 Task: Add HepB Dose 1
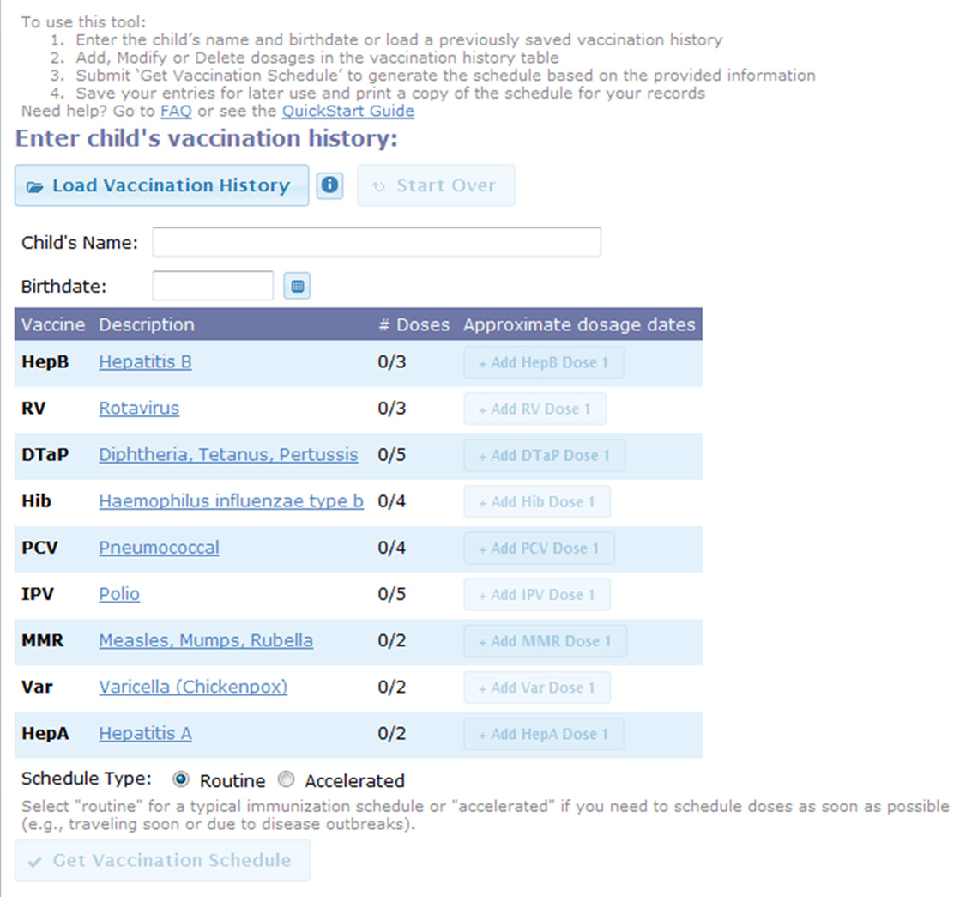544,363
